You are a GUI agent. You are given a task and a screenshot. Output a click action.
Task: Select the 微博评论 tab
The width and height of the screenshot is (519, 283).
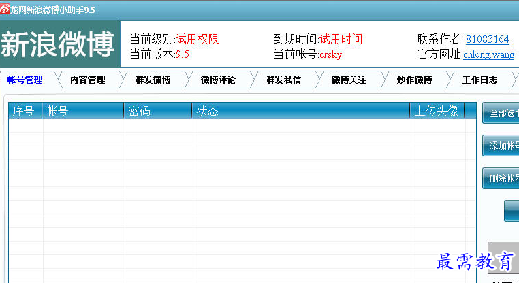(218, 80)
